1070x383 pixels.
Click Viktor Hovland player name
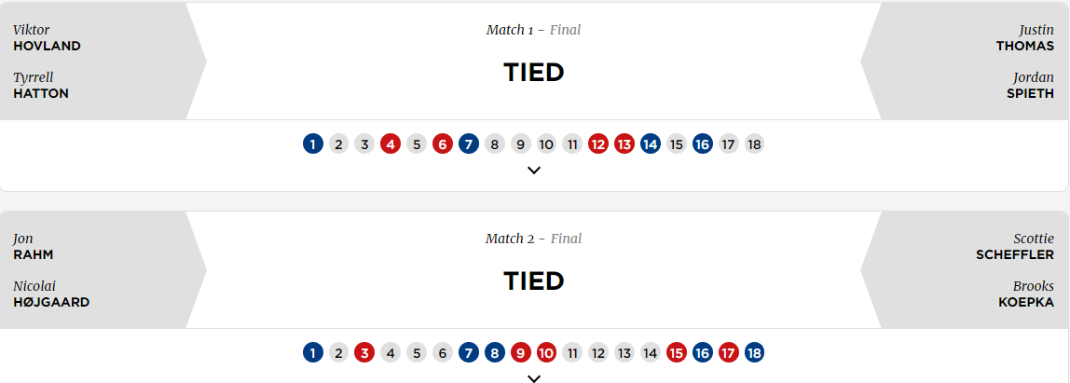pos(47,38)
